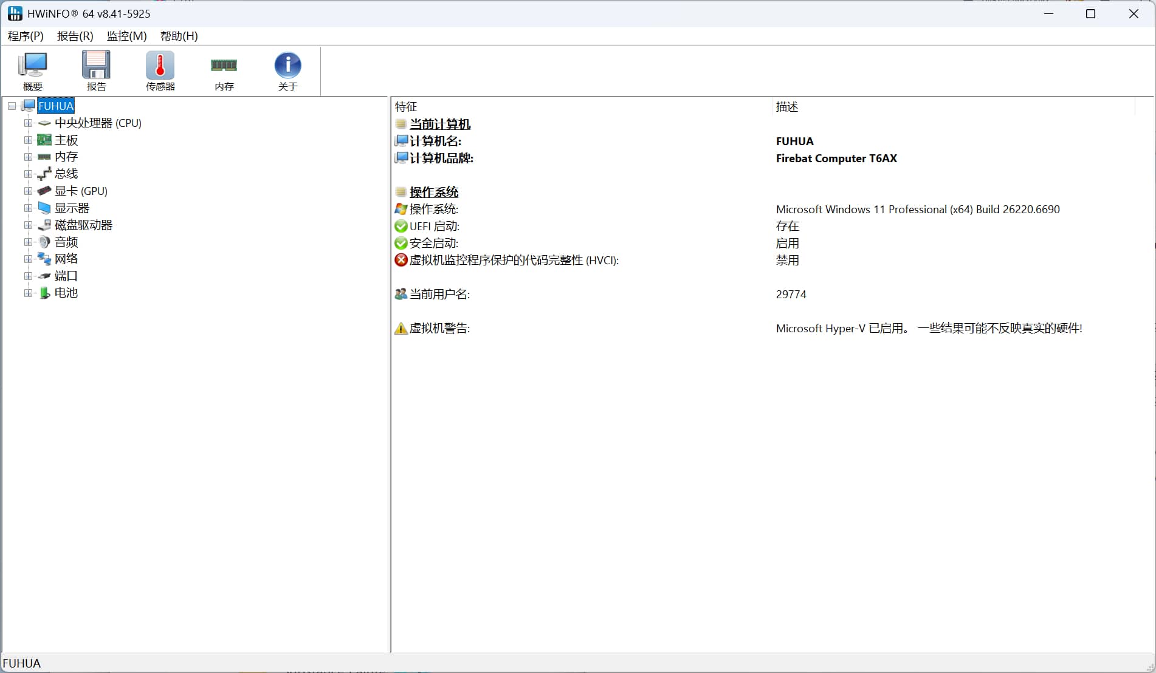Screen dimensions: 1156x673
Task: Open the 帮助(H) menu
Action: 179,36
